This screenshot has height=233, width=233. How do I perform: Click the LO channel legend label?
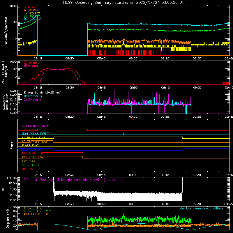[x=32, y=63]
